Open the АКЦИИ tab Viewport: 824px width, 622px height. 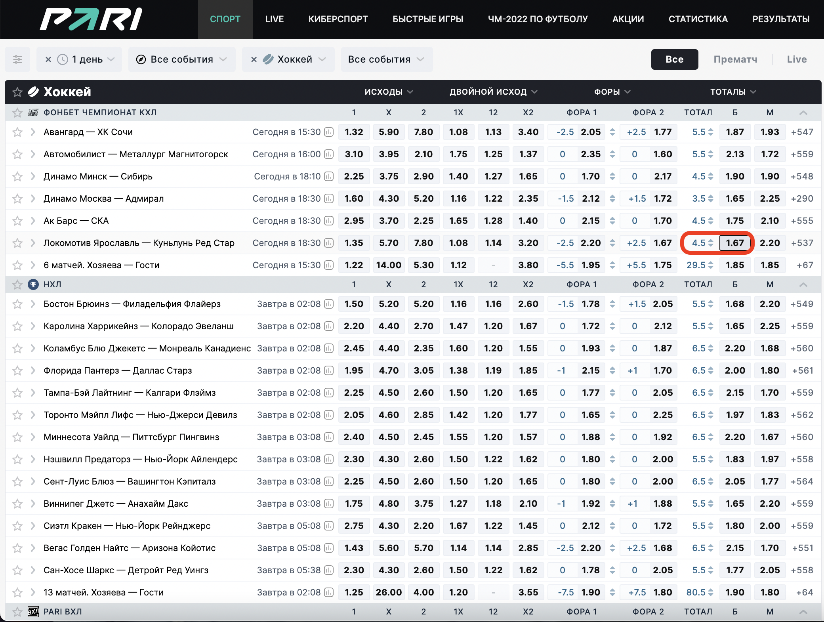[x=628, y=19]
